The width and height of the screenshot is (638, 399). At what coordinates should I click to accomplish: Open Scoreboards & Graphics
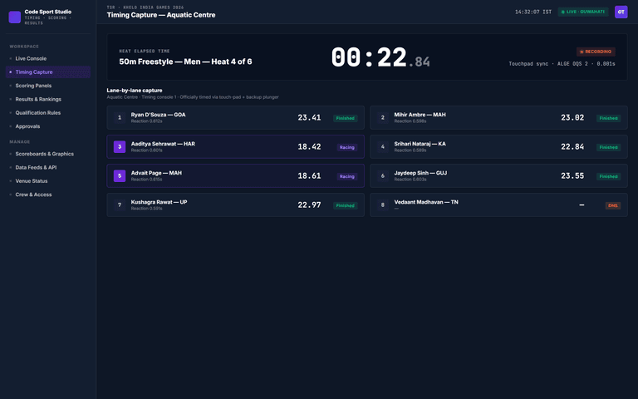point(48,154)
